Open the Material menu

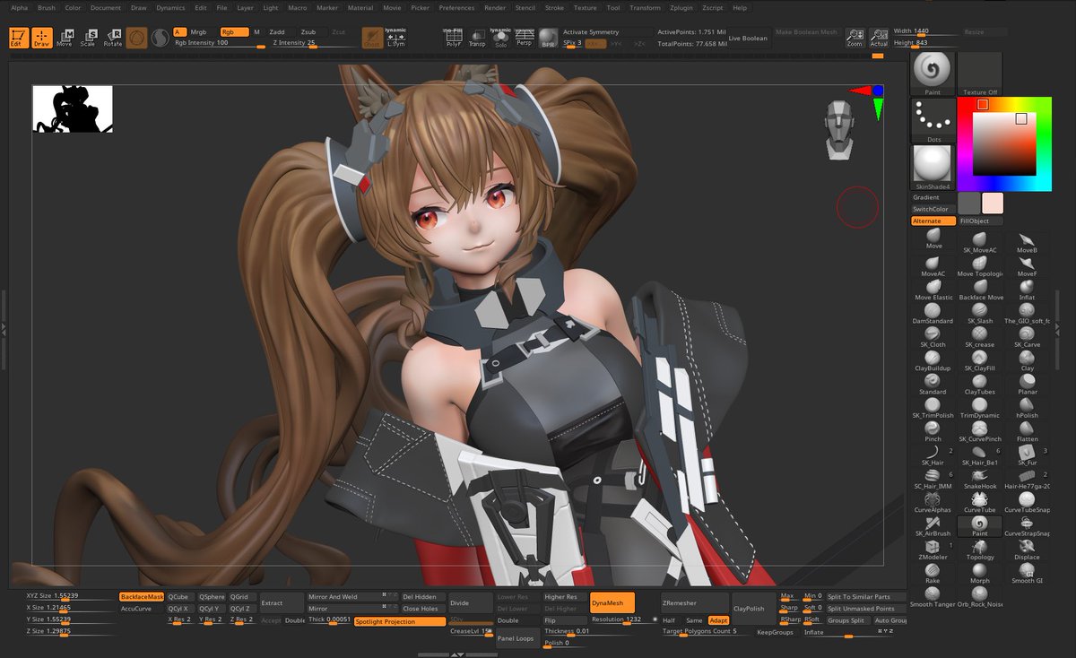360,7
